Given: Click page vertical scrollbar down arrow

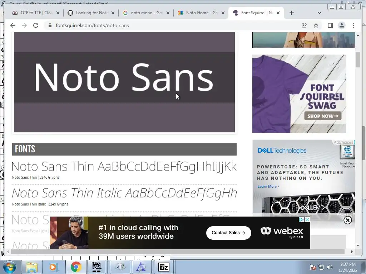Looking at the screenshot, I should point(358,245).
